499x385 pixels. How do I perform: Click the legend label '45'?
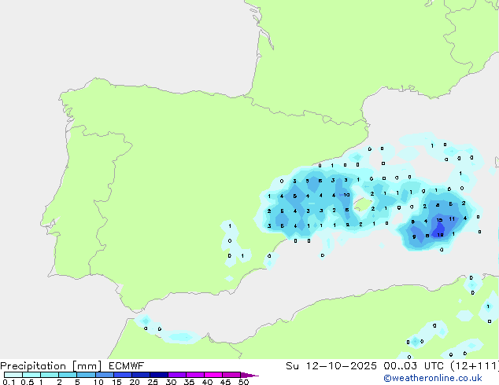pyautogui.click(x=225, y=382)
